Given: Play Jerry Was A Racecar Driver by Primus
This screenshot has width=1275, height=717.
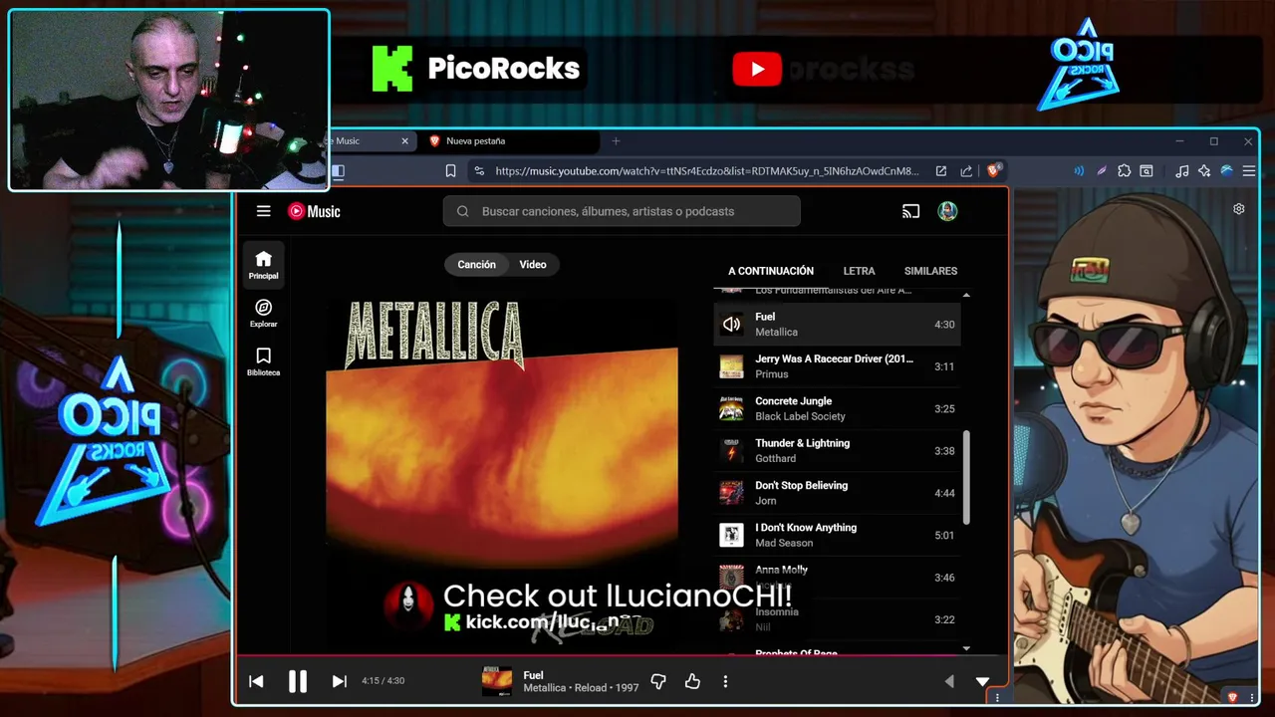Looking at the screenshot, I should [x=837, y=366].
